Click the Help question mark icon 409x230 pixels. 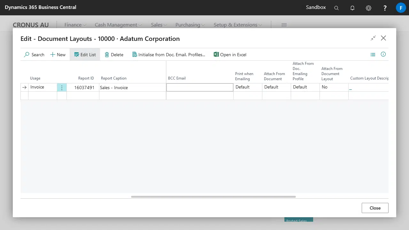click(385, 8)
